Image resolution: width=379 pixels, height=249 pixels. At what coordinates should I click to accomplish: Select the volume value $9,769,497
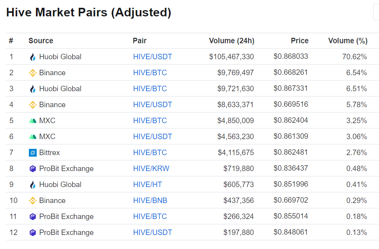click(x=235, y=72)
